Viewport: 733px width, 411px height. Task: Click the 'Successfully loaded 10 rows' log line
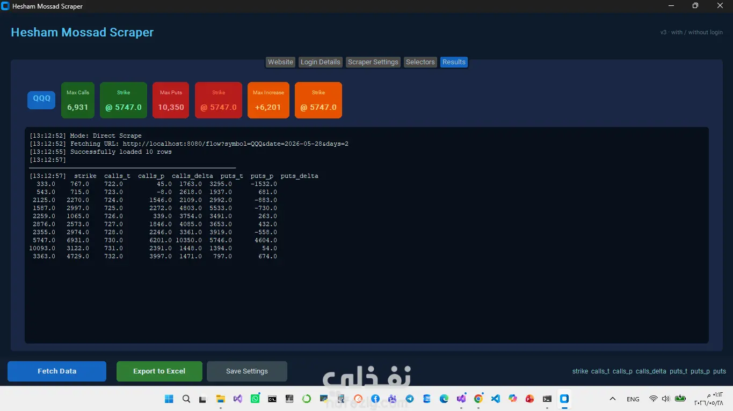click(x=101, y=152)
